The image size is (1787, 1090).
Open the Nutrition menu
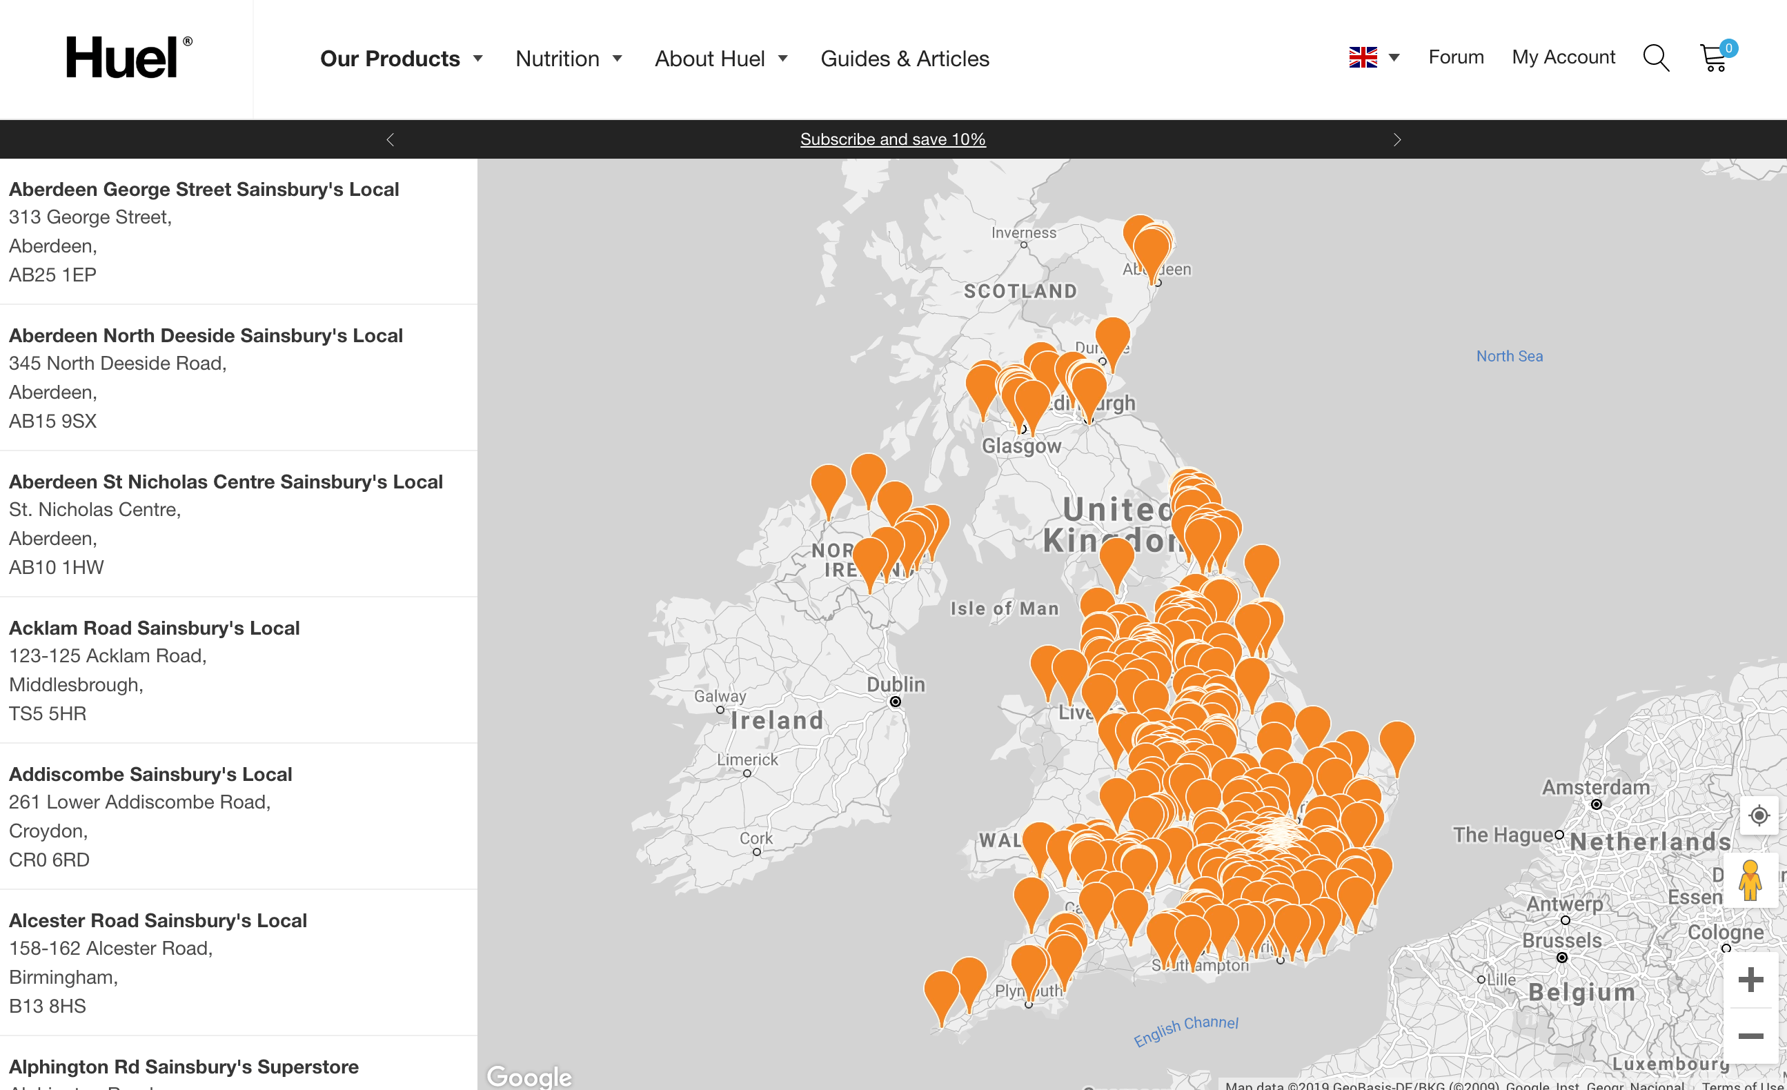point(557,59)
